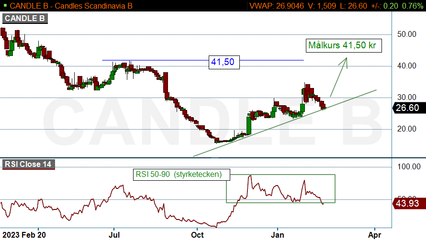Click the Jan date axis label
Screen dimensions: 426x241
[278, 235]
